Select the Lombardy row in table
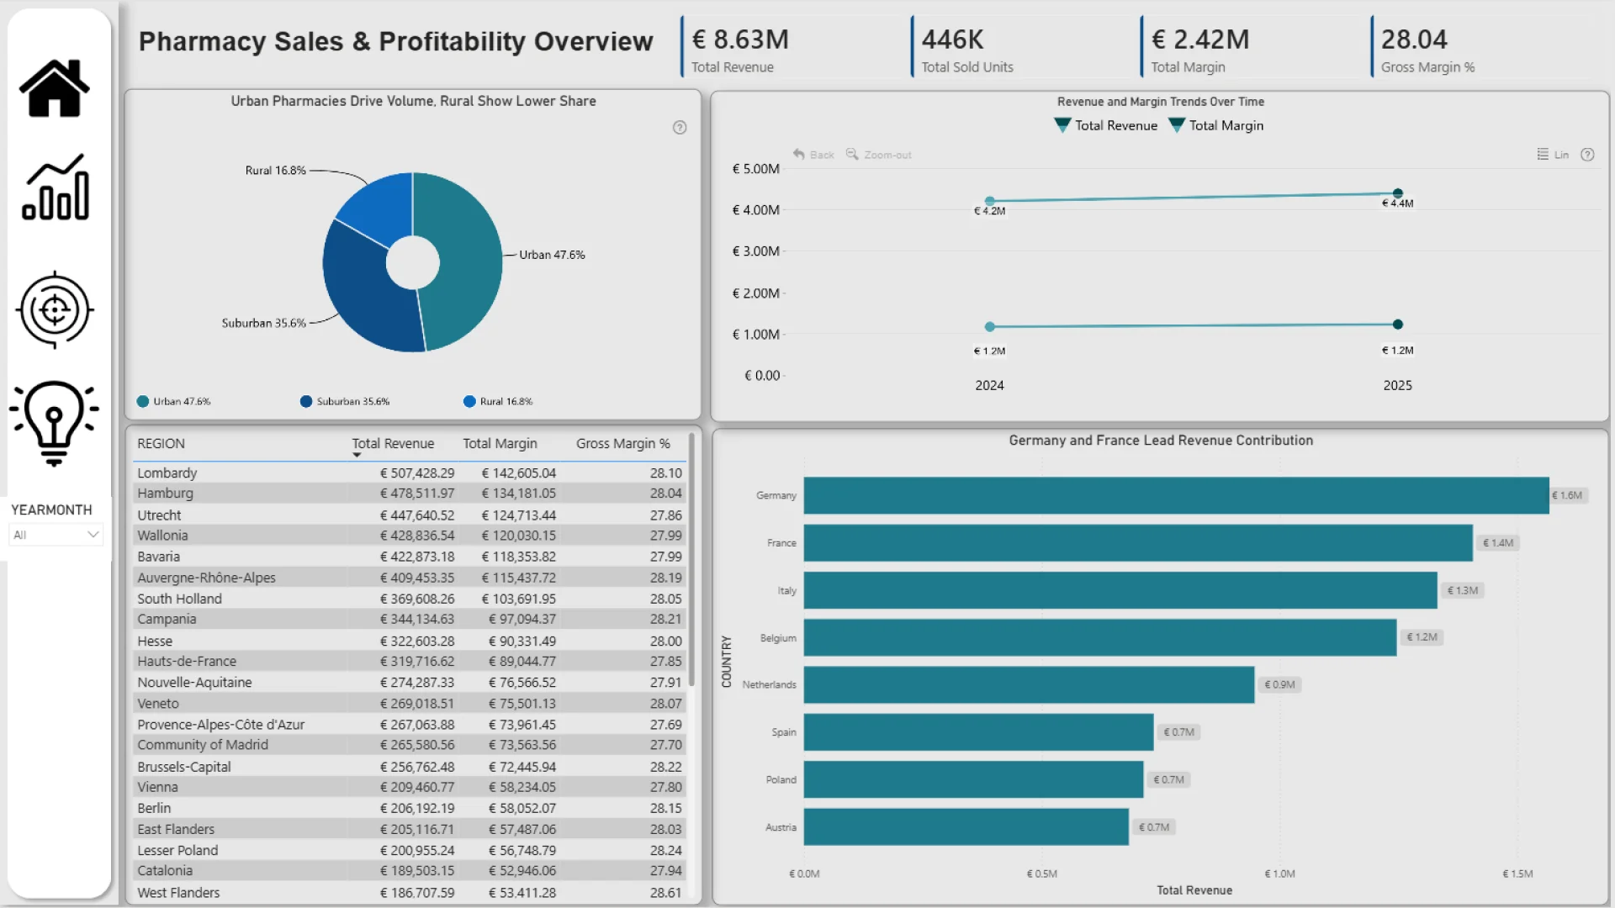The image size is (1615, 908). point(167,473)
